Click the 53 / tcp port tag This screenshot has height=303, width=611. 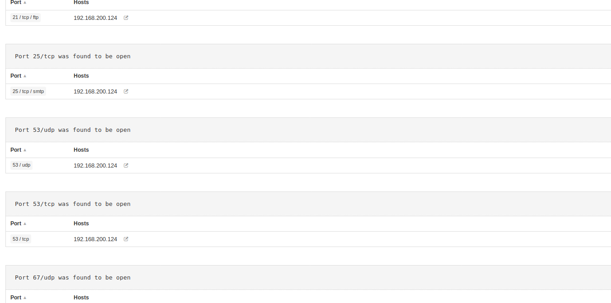pyautogui.click(x=21, y=239)
